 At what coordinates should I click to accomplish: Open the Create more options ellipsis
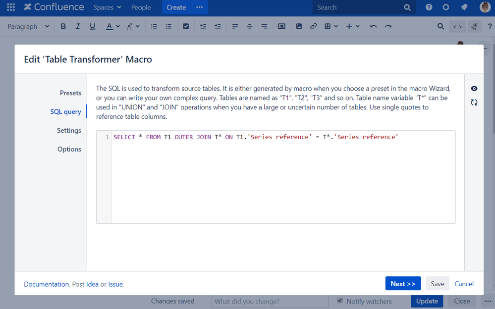(x=200, y=7)
